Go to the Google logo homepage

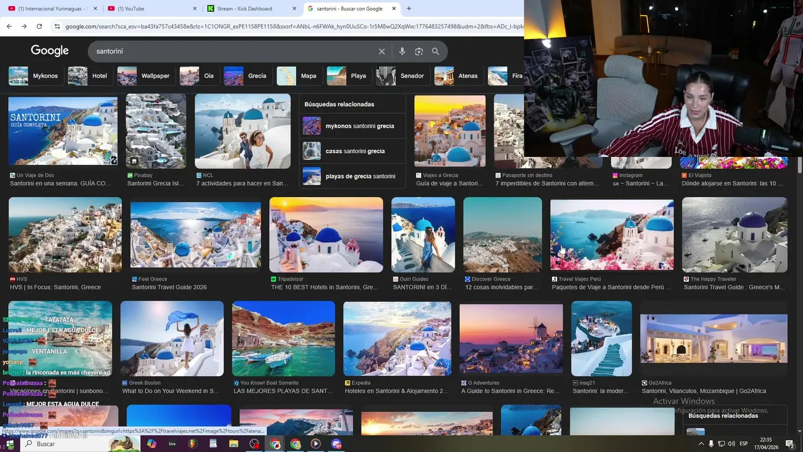pyautogui.click(x=50, y=51)
